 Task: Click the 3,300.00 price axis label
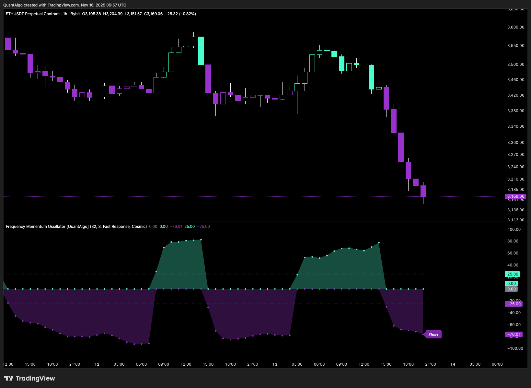(516, 143)
